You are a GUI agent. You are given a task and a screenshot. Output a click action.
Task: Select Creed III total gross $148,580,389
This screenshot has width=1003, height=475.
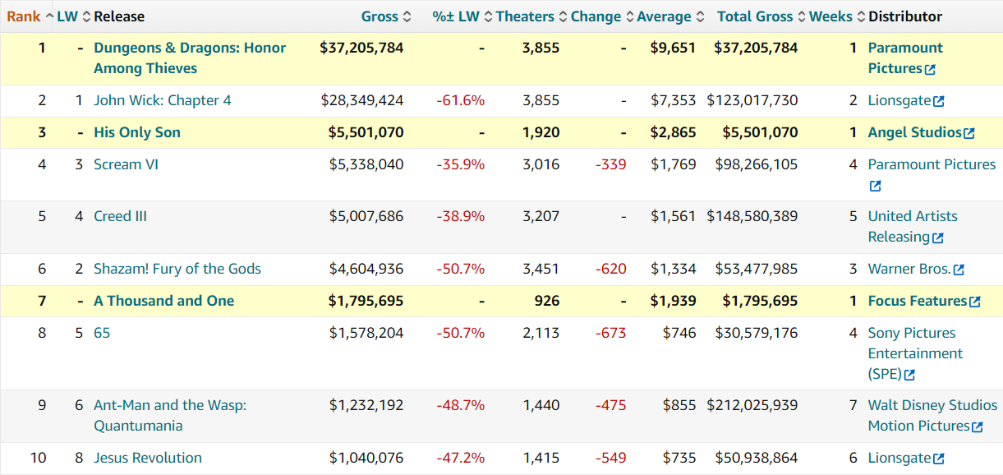point(752,216)
